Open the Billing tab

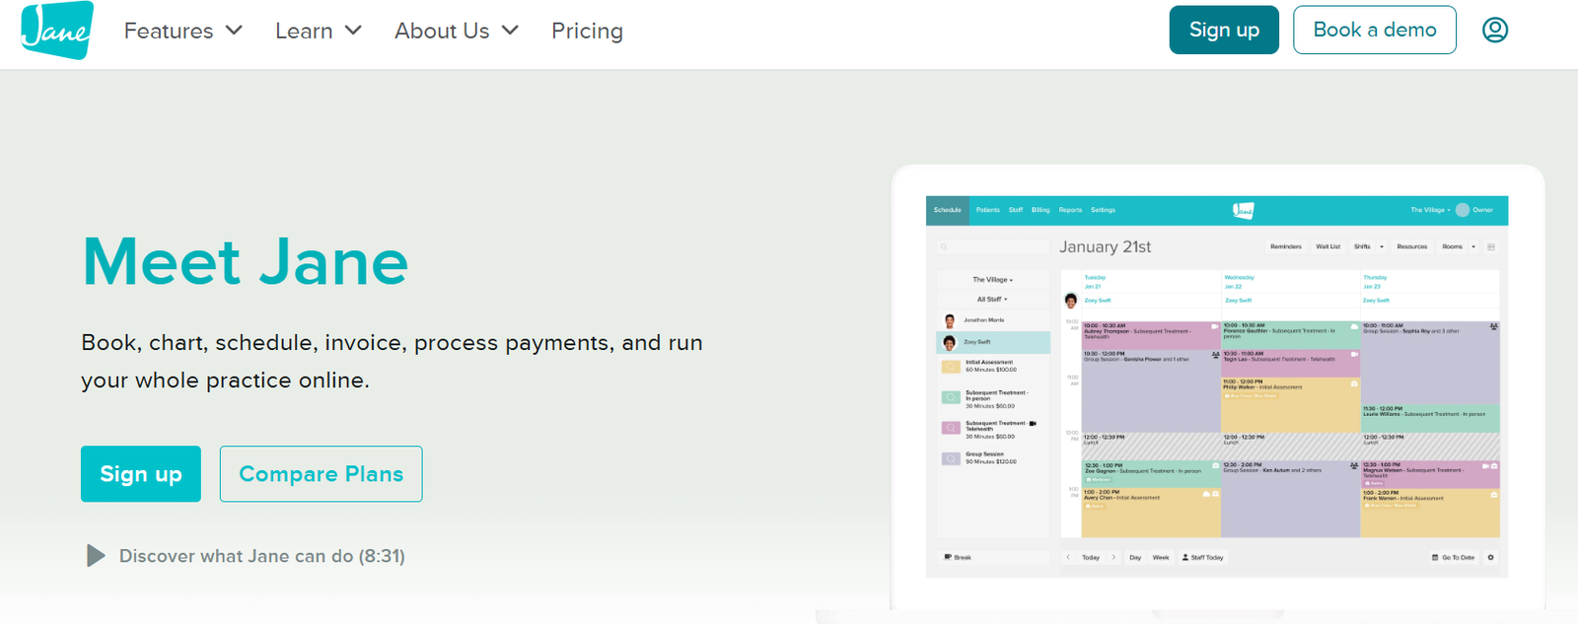click(x=1040, y=210)
